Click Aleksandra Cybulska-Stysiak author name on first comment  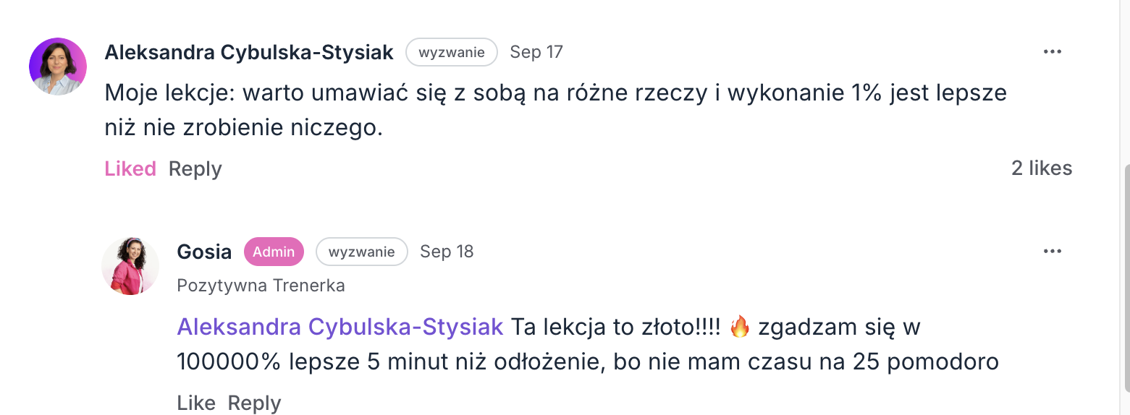tap(249, 52)
